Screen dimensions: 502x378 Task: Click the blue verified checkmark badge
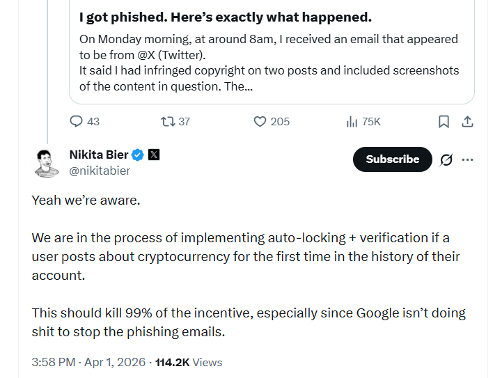pyautogui.click(x=139, y=155)
